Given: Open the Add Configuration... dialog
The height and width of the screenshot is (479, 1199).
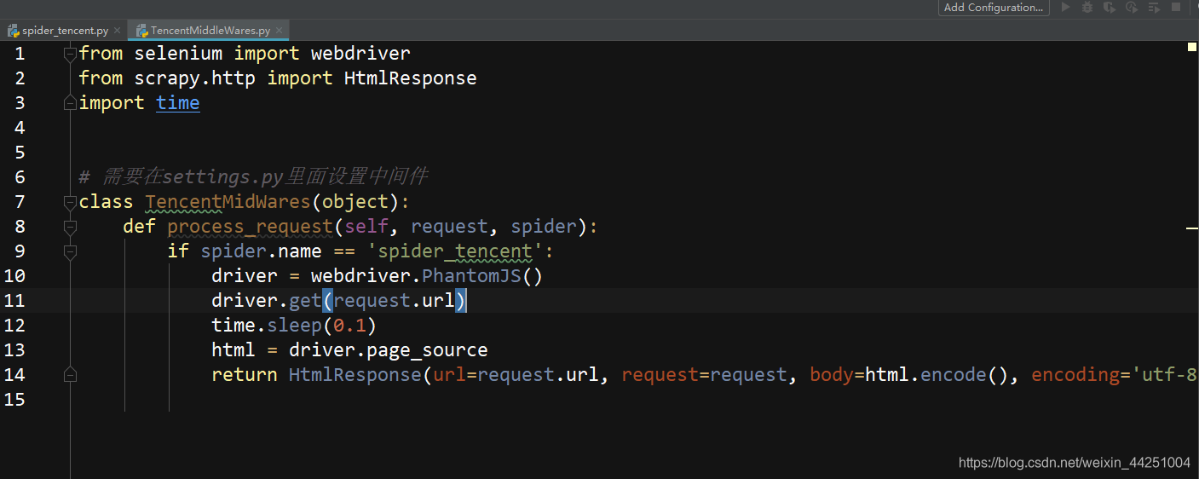Looking at the screenshot, I should click(x=994, y=7).
